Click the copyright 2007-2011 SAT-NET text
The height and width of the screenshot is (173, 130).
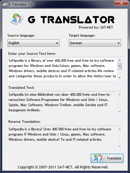pos(63,167)
